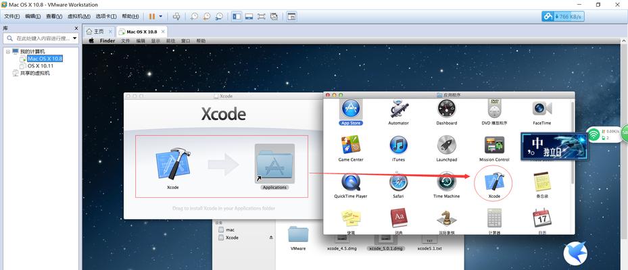Viewport: 628px width, 270px height.
Task: Select Mac OS X 10.8 in library tree
Action: 45,59
